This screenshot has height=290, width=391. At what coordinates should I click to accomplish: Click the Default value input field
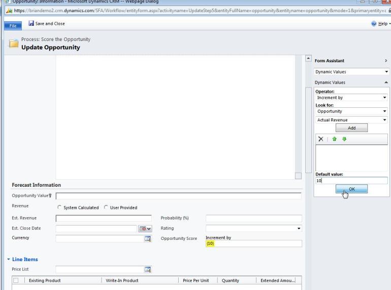pyautogui.click(x=351, y=181)
